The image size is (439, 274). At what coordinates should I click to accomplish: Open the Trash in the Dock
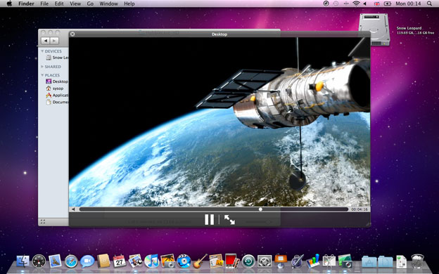417,261
